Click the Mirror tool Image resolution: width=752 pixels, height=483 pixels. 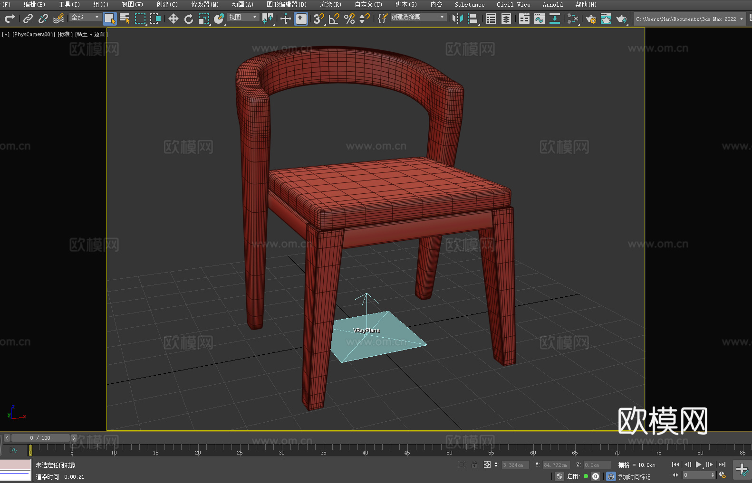458,19
